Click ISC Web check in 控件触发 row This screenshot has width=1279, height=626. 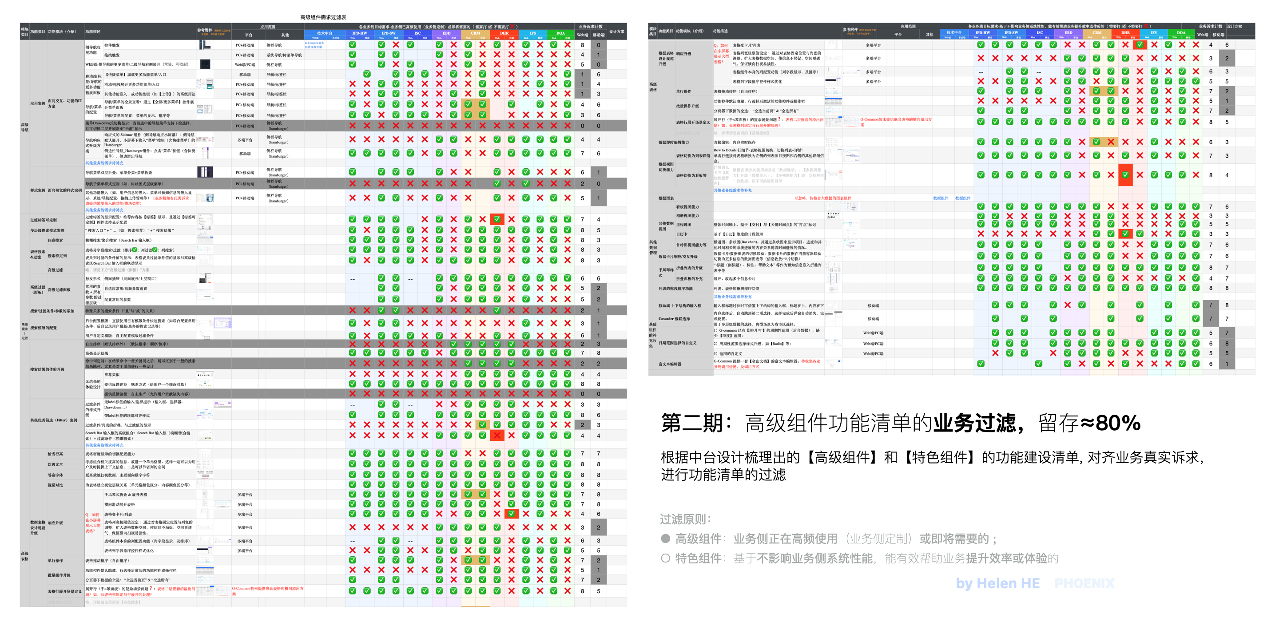pos(410,45)
